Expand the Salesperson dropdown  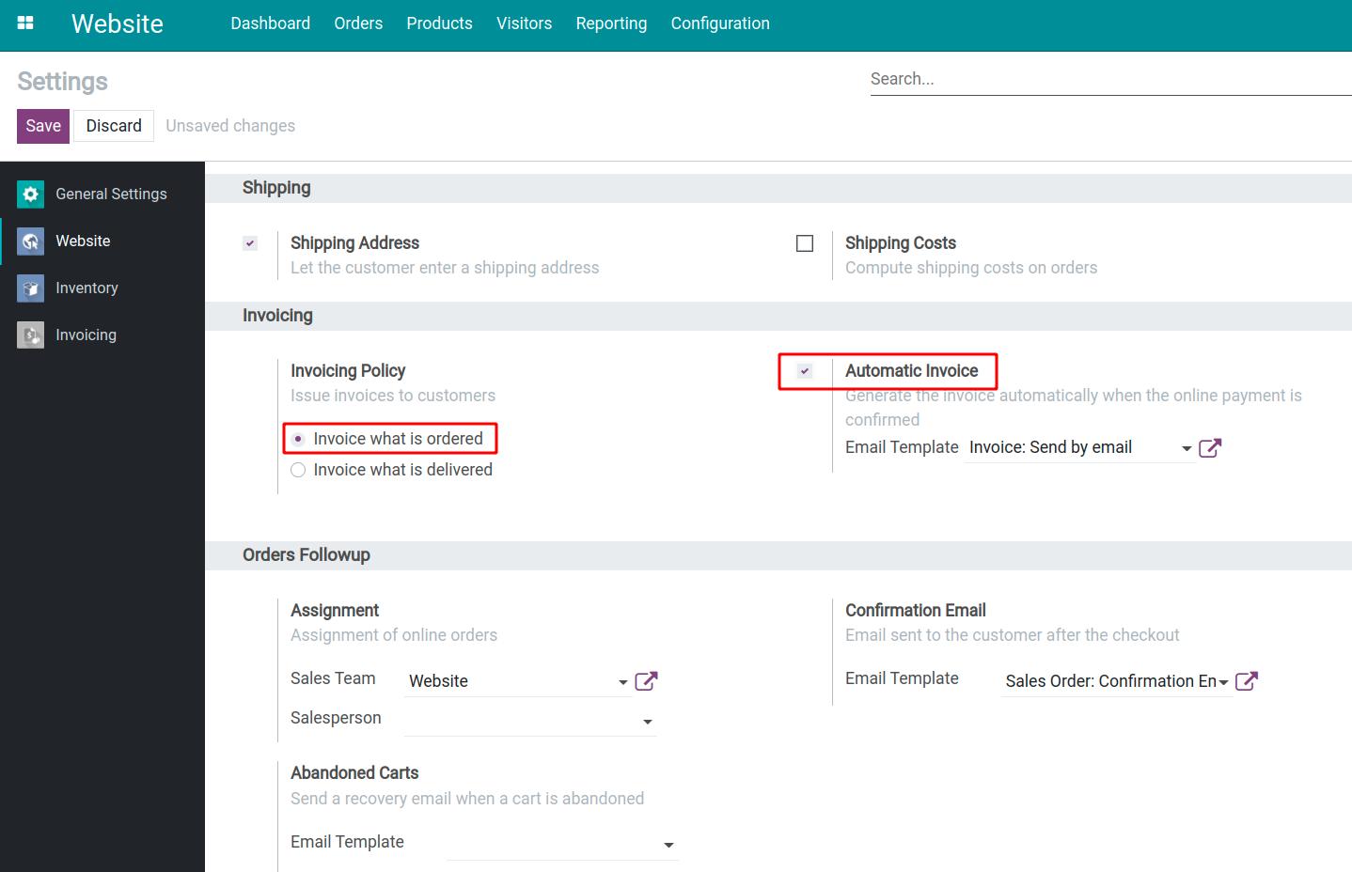pos(647,722)
